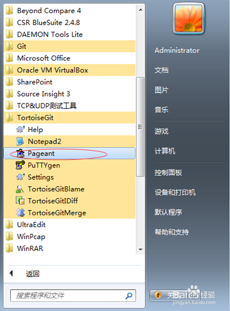Click the 搜索程序和文件 search box
The height and width of the screenshot is (311, 230).
(73, 295)
